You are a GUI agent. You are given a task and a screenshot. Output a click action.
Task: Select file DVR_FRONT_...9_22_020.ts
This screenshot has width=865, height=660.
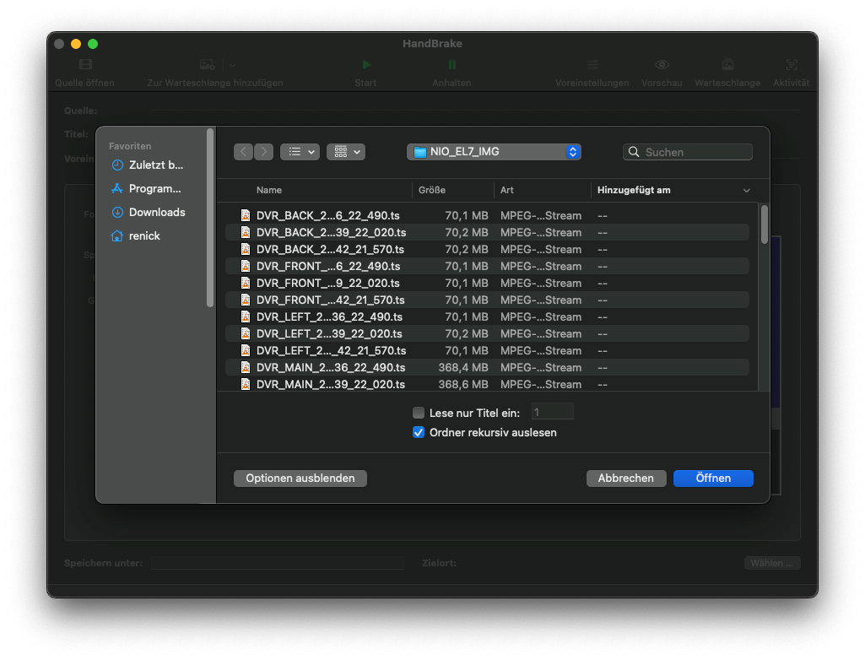[x=487, y=283]
